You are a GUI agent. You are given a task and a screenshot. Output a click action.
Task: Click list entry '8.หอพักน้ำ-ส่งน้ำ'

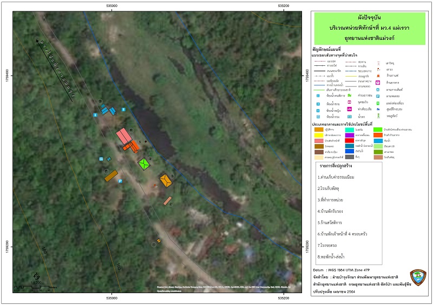pos(331,256)
